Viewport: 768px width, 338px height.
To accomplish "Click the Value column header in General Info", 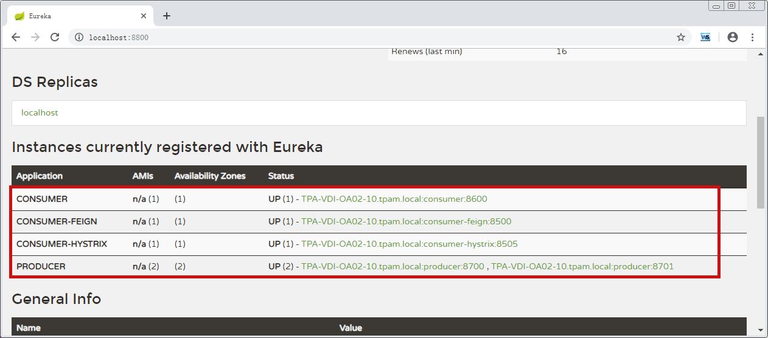I will [351, 328].
